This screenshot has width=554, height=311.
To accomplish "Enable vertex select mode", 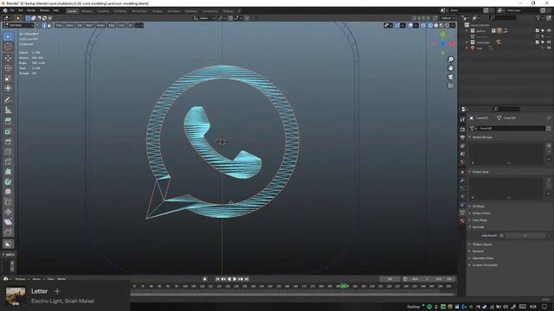I will coord(38,25).
